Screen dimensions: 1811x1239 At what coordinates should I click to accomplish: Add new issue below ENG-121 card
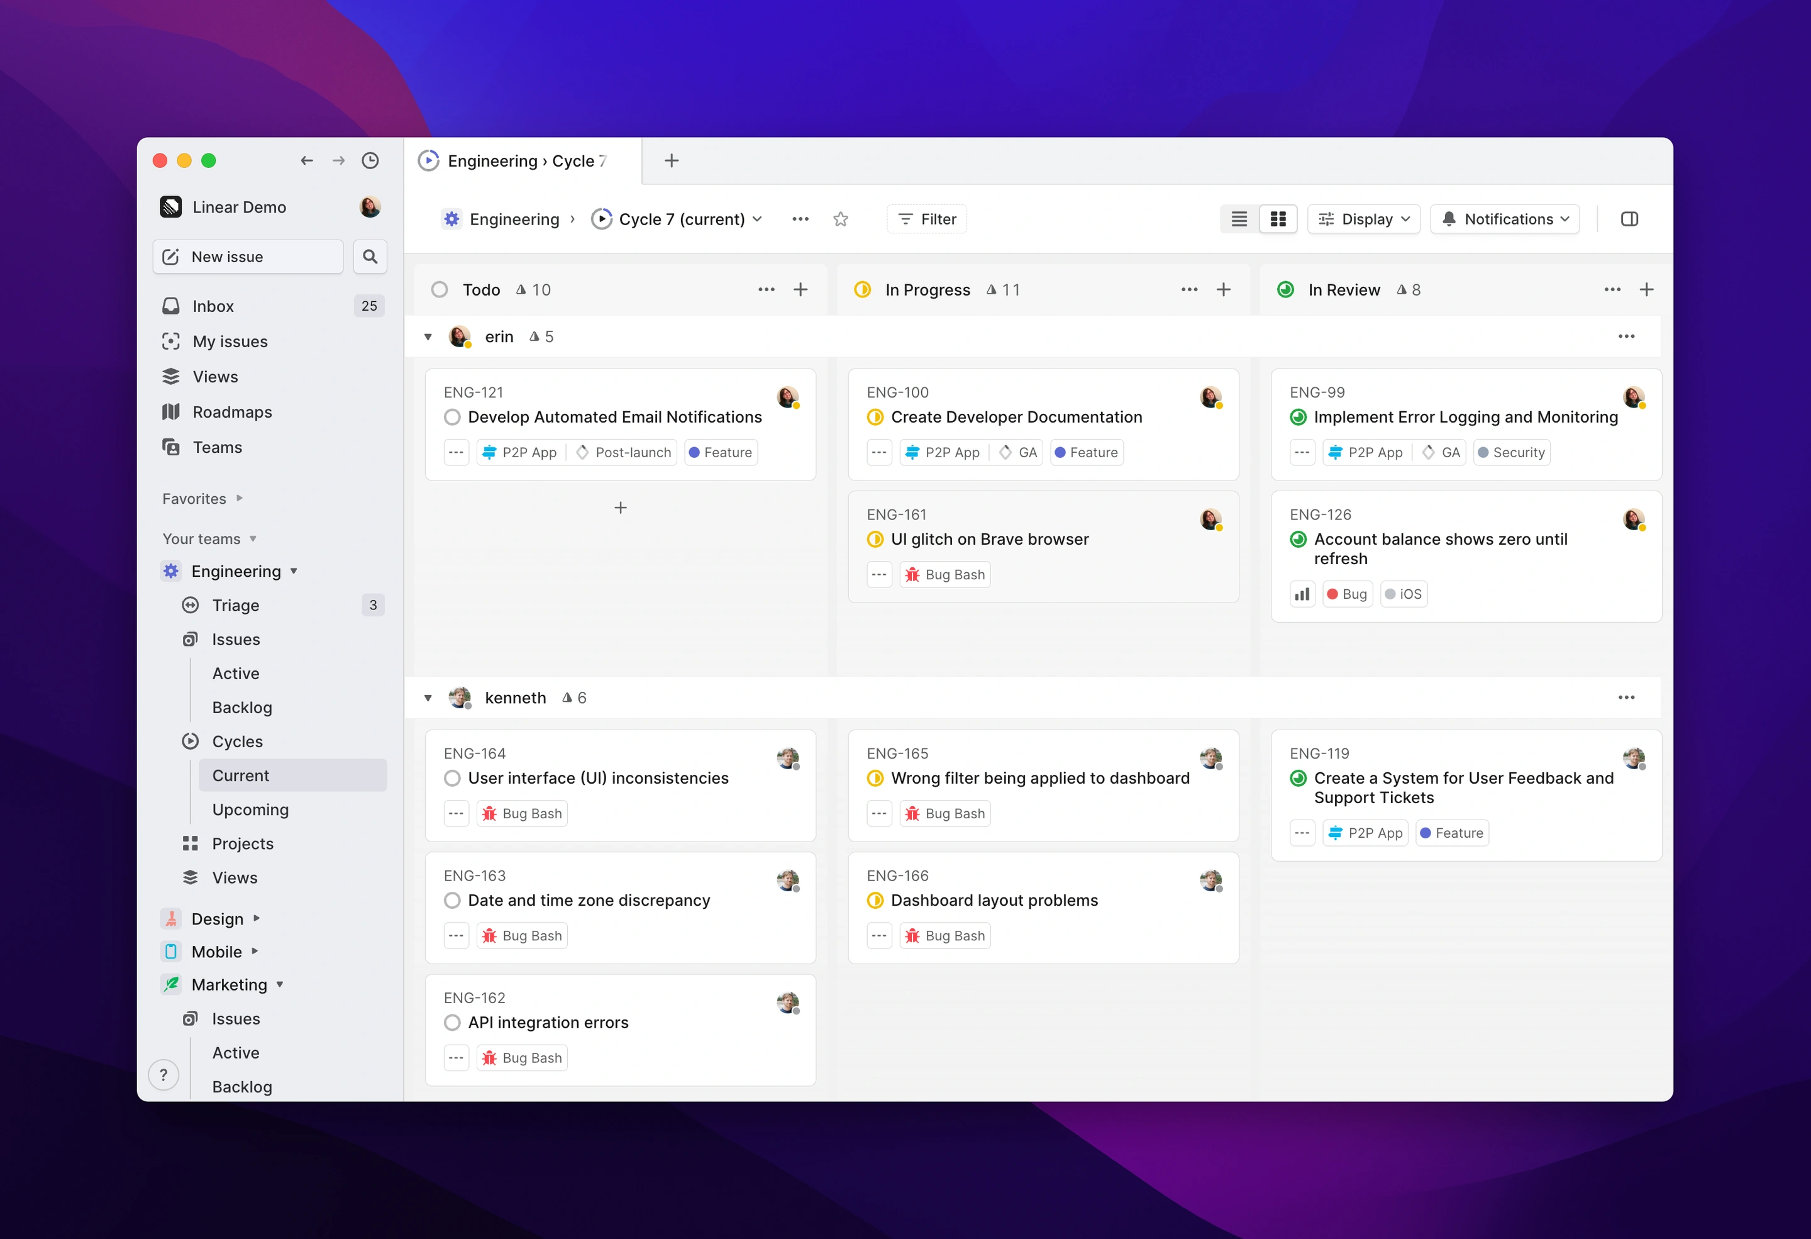620,508
